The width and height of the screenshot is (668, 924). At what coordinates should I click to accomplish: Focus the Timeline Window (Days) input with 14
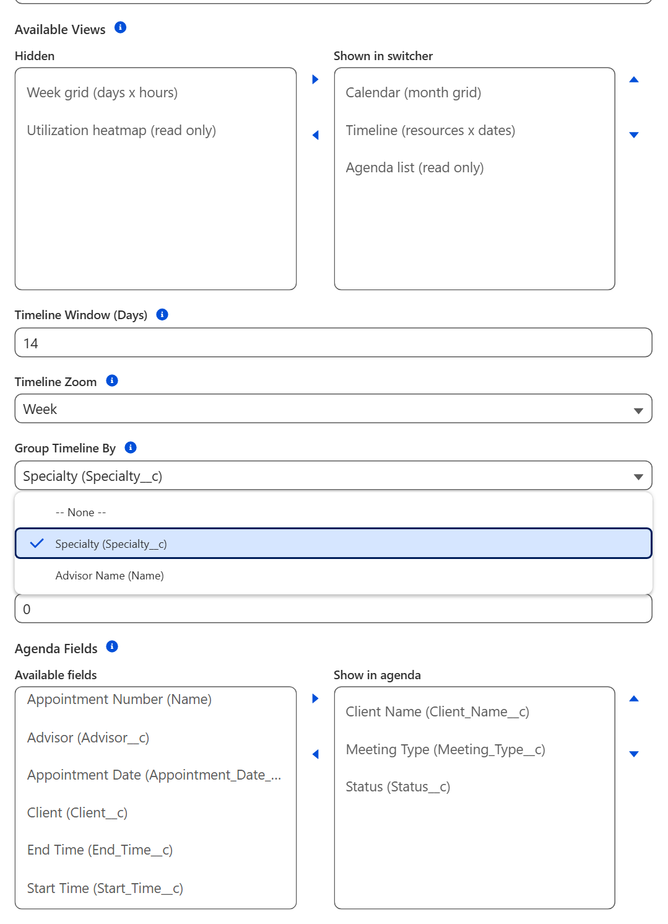(333, 343)
